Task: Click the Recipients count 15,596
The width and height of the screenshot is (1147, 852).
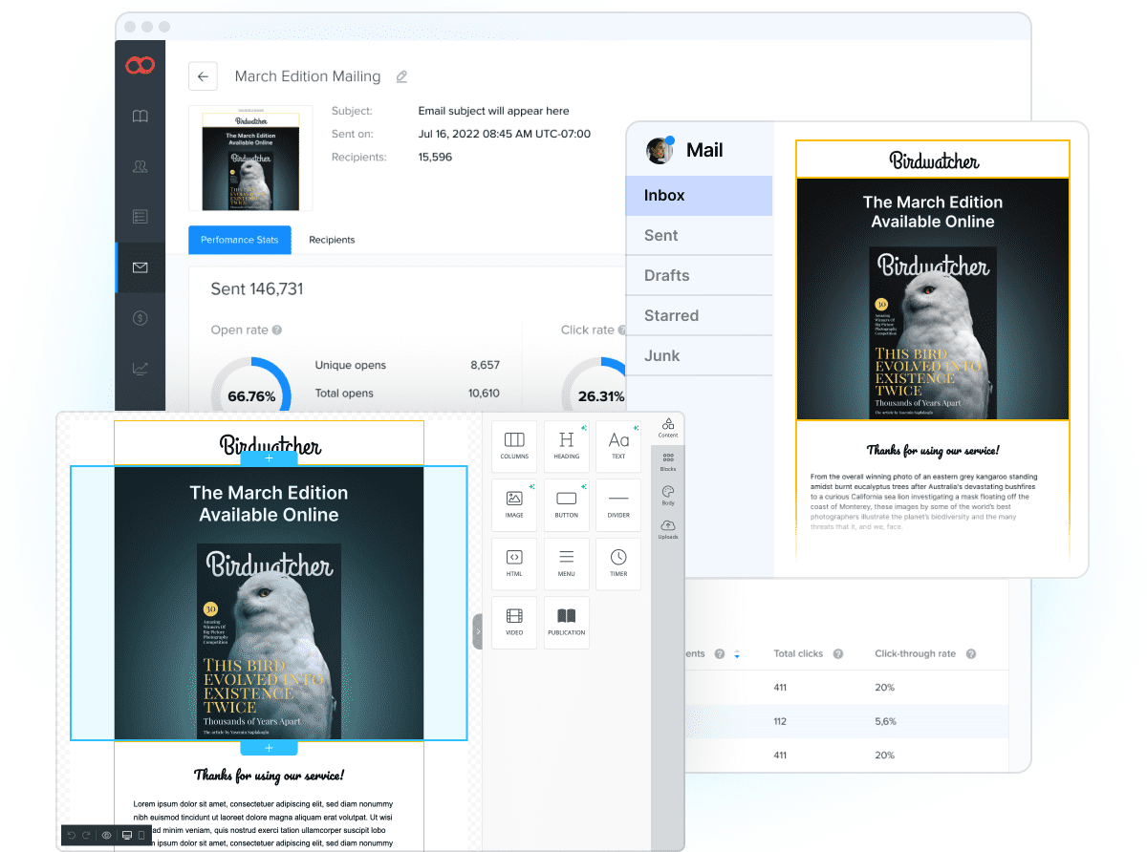Action: point(435,157)
